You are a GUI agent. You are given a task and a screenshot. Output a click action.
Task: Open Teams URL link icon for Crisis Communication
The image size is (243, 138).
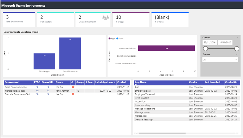[x=48, y=87]
